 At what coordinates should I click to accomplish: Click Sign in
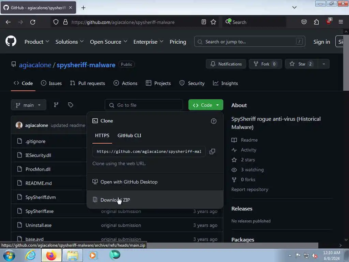pos(322,42)
